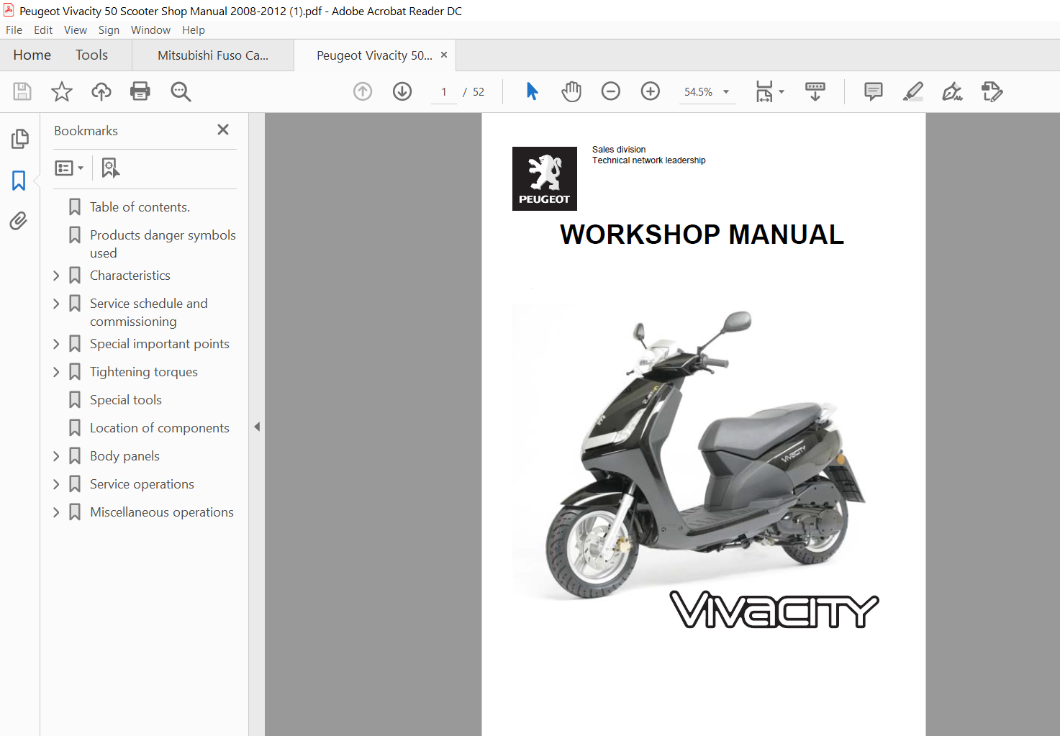Expand the Tightening torques bookmark

tap(56, 372)
